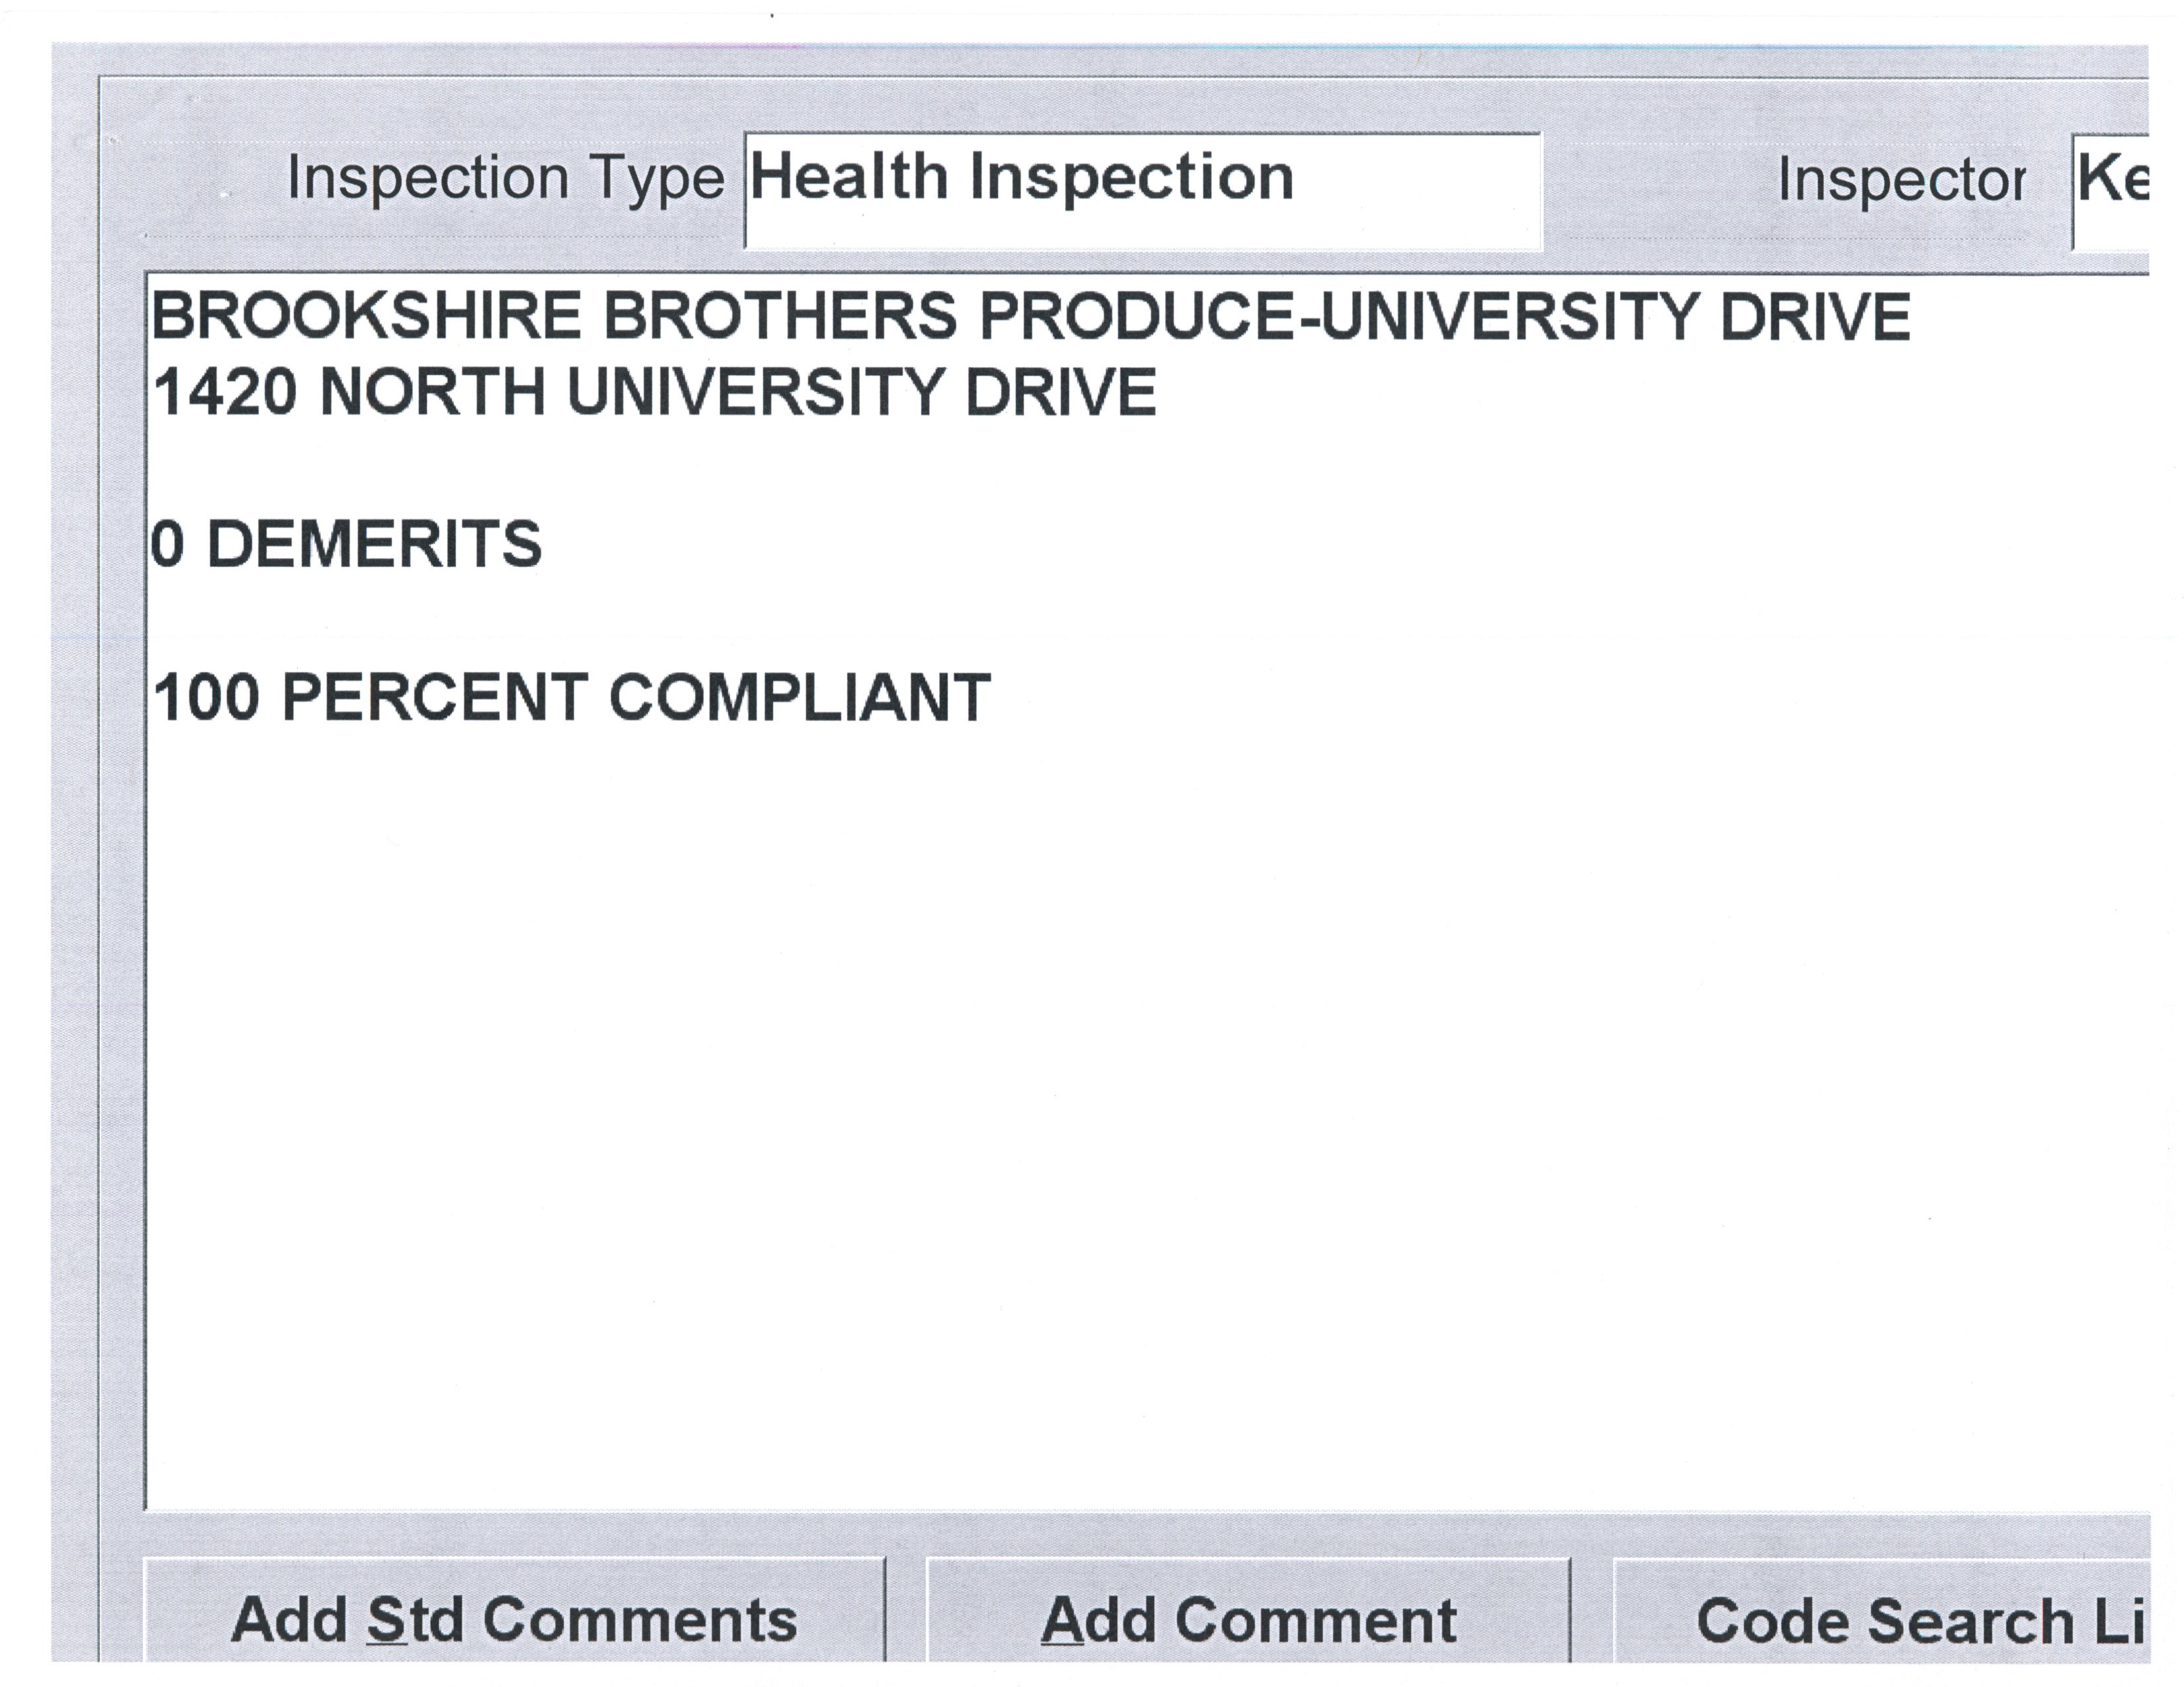Place cursor on the word "BROTHERS"
The image size is (2184, 1687).
point(780,317)
